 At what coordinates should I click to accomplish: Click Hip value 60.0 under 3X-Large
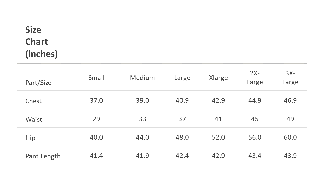point(290,137)
